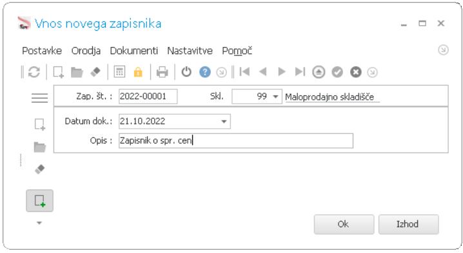Click the eraser icon in the top toolbar
This screenshot has height=253, width=463.
click(x=95, y=72)
